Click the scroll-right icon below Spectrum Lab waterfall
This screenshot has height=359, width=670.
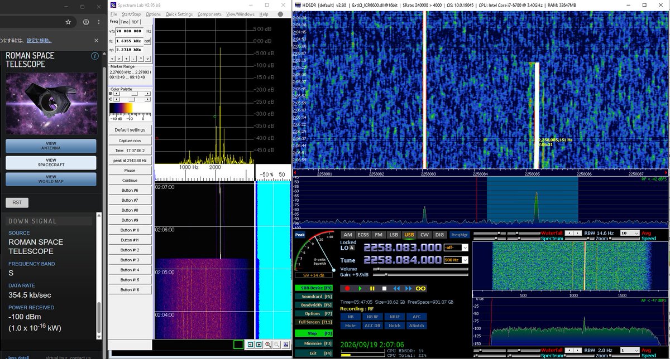tap(259, 345)
